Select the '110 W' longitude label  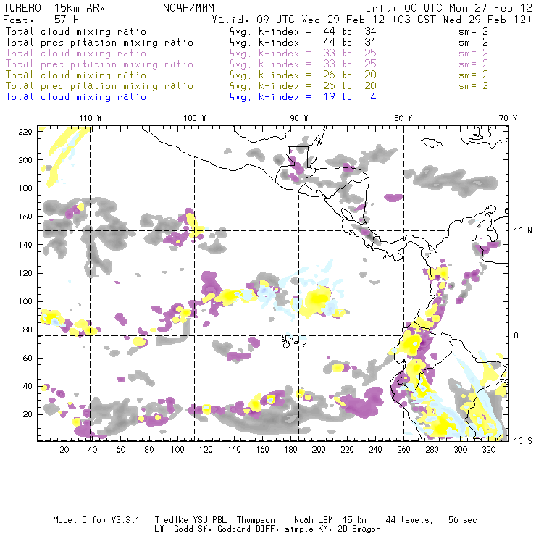pyautogui.click(x=91, y=118)
